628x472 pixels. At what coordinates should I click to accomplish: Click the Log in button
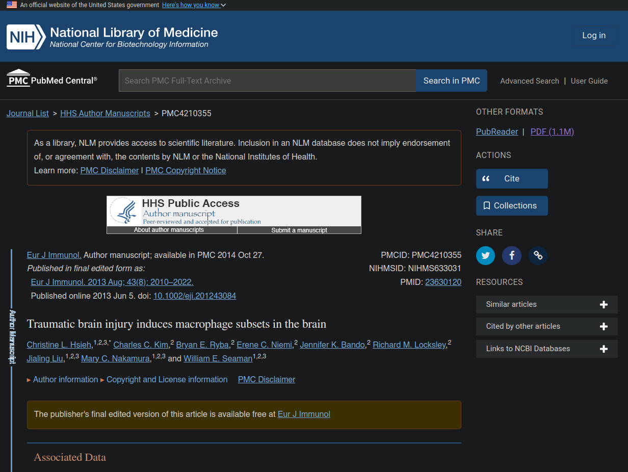pos(594,35)
